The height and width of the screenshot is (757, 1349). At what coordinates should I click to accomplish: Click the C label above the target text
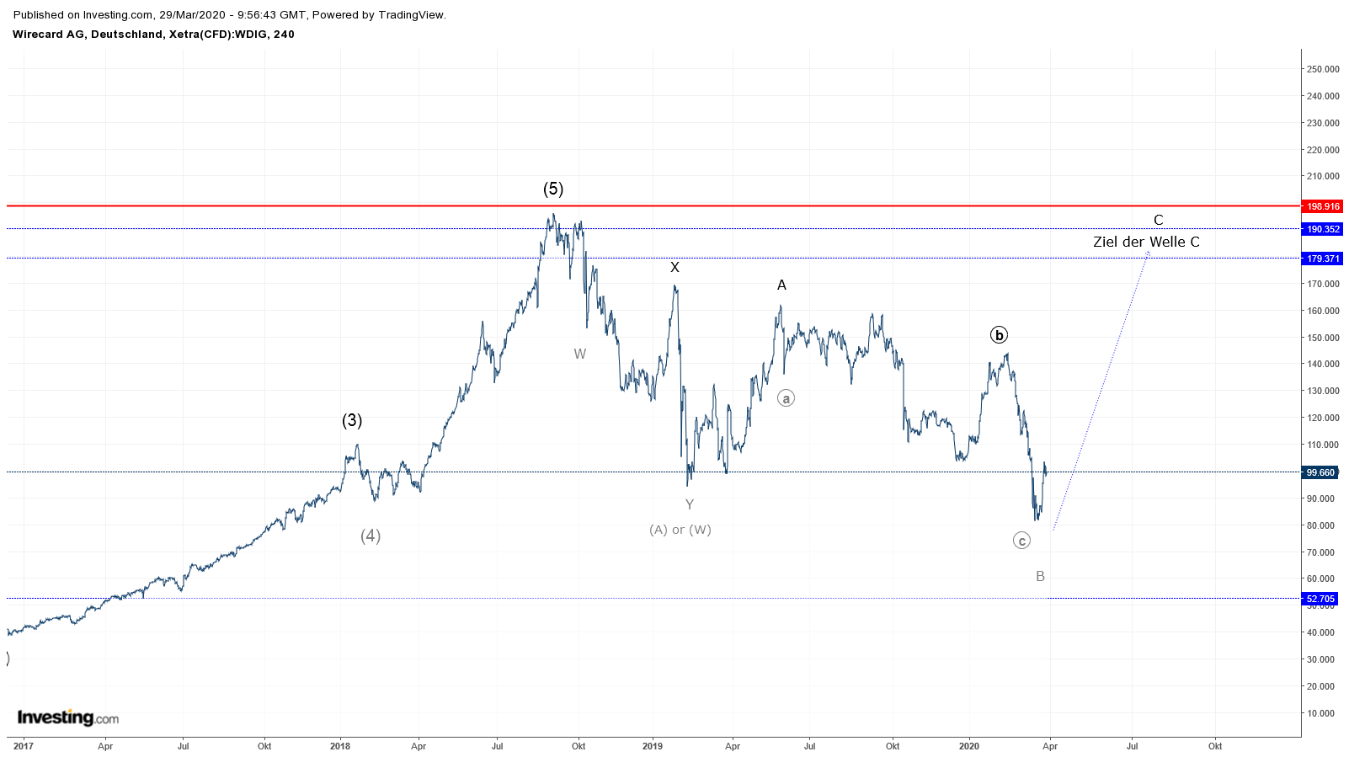click(x=1159, y=221)
